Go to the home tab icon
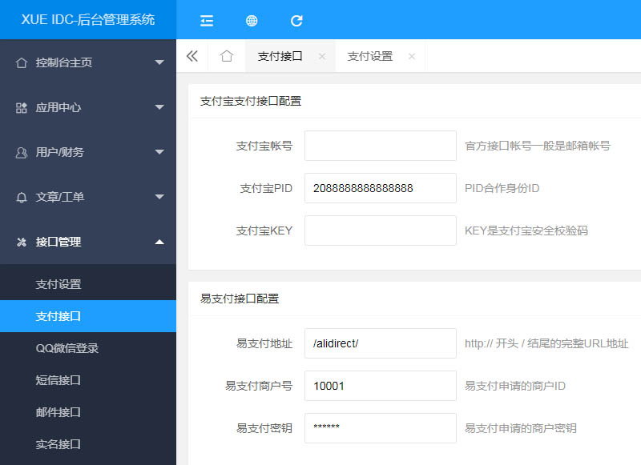 coord(227,56)
